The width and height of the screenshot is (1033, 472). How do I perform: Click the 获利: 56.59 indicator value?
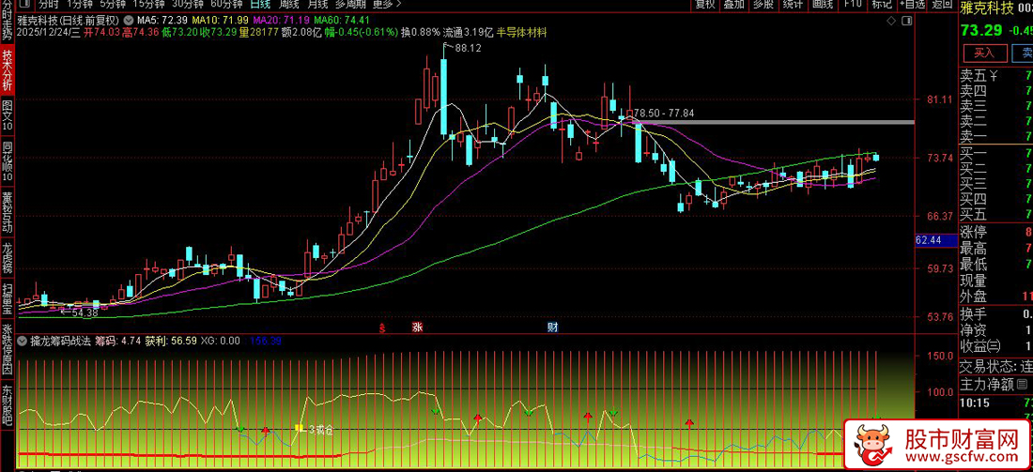171,341
